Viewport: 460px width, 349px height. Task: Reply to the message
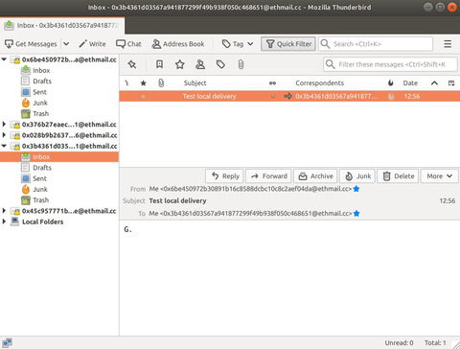click(224, 176)
